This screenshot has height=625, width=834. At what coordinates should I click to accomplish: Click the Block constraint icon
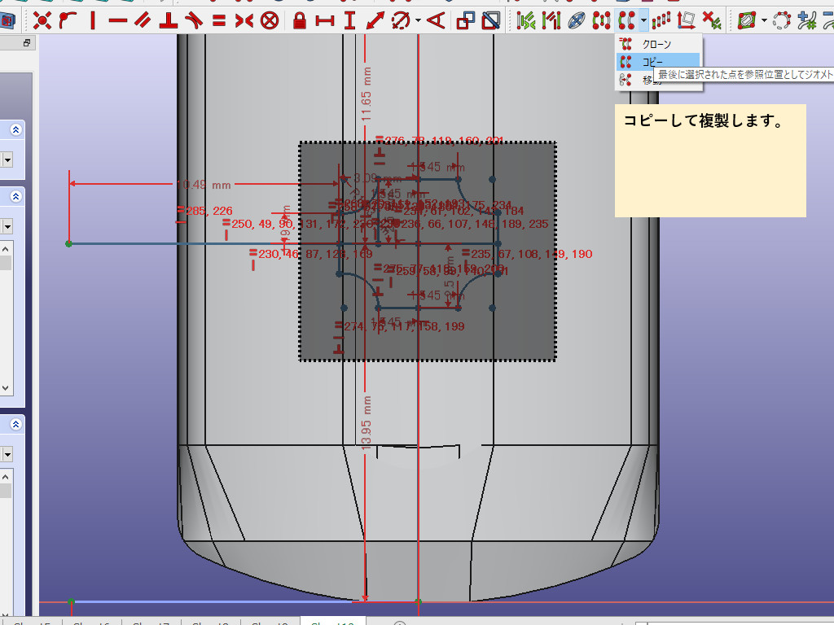(270, 20)
